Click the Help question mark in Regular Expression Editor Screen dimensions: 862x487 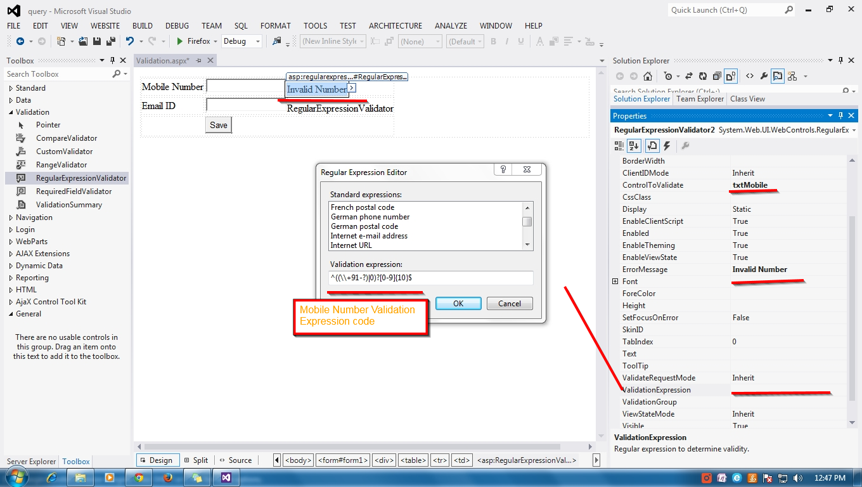pos(503,169)
